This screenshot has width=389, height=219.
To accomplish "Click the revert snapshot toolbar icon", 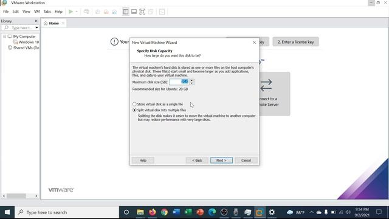I will point(106,12).
